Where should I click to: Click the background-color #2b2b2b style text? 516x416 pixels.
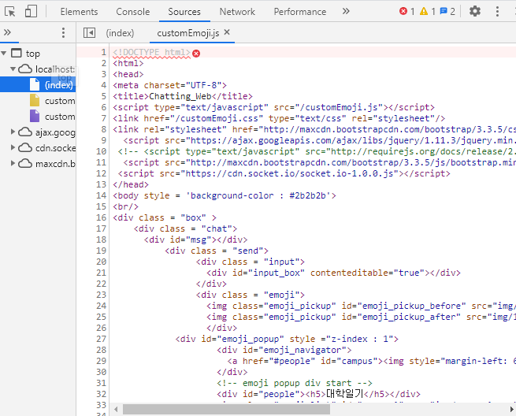click(258, 196)
